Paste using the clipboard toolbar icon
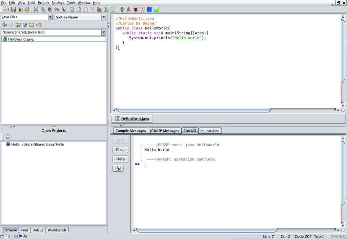The width and height of the screenshot is (347, 239). [50, 9]
